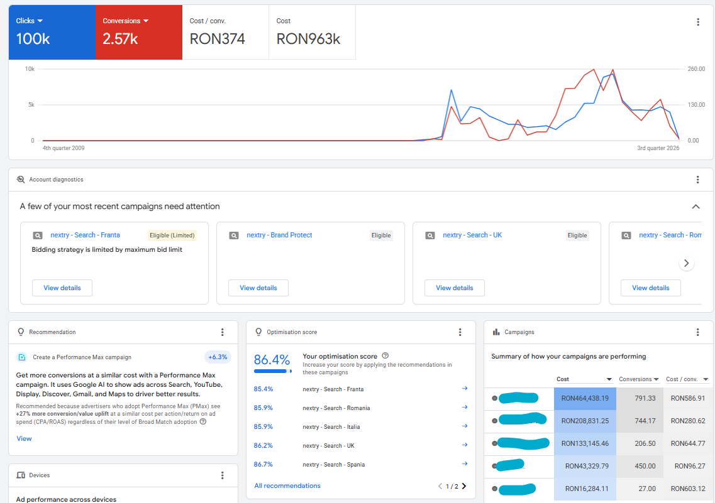Collapse the account diagnostics section
This screenshot has height=503, width=715.
[x=696, y=206]
